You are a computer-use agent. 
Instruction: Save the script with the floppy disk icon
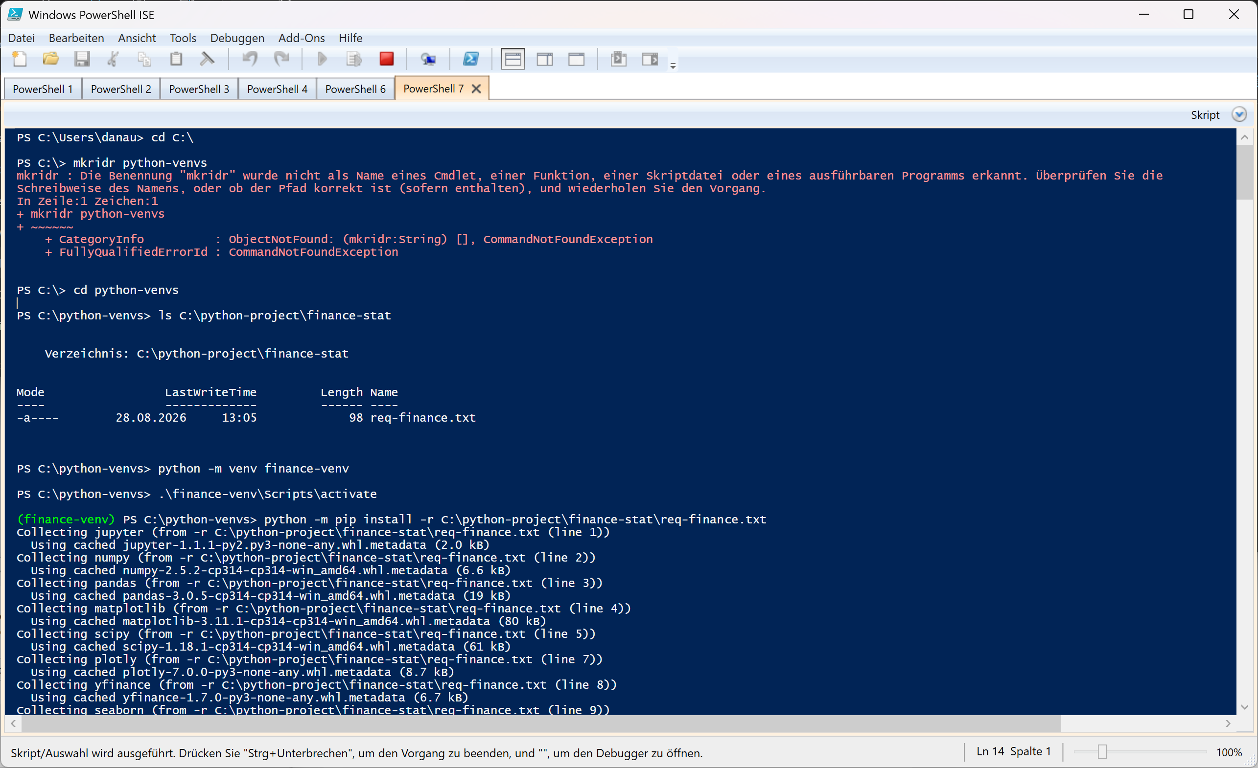[x=82, y=59]
